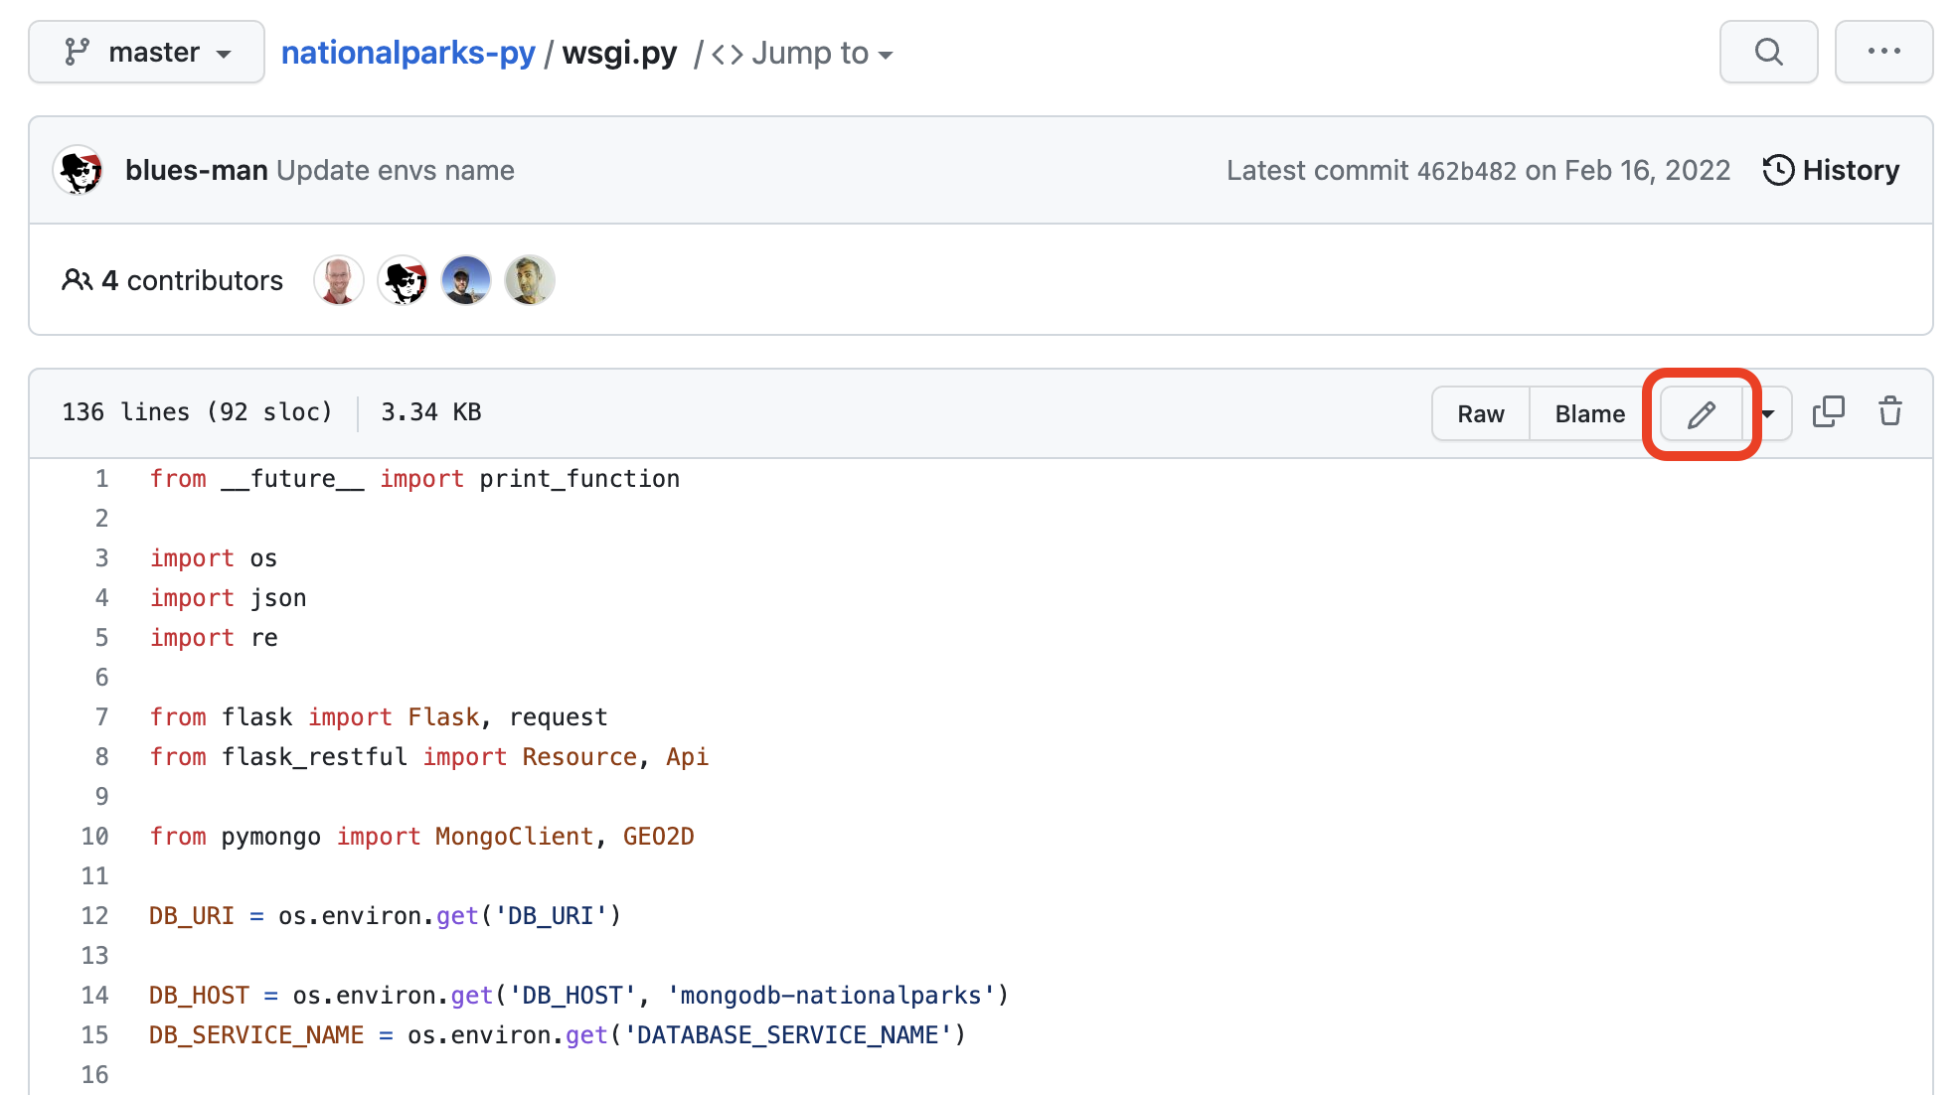This screenshot has height=1095, width=1958.
Task: Click commit hash 462b482
Action: click(x=1466, y=171)
